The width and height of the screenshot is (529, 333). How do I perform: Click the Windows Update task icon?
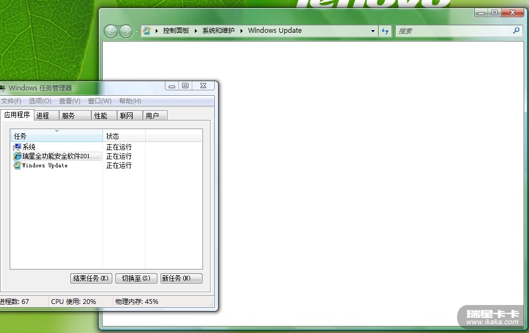click(x=17, y=165)
